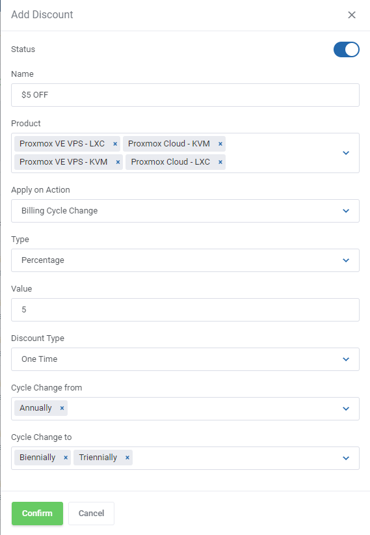Image resolution: width=370 pixels, height=535 pixels.
Task: Remove the Triennially cycle tag
Action: [127, 458]
